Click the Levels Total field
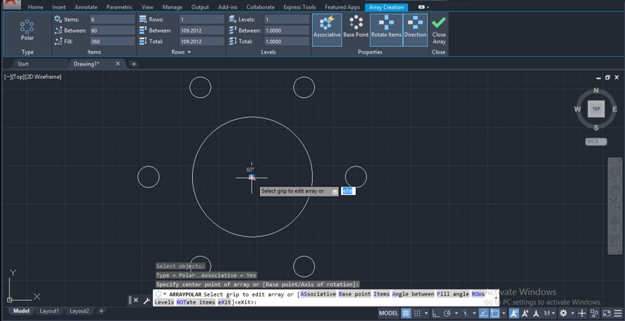This screenshot has height=321, width=625. [287, 41]
